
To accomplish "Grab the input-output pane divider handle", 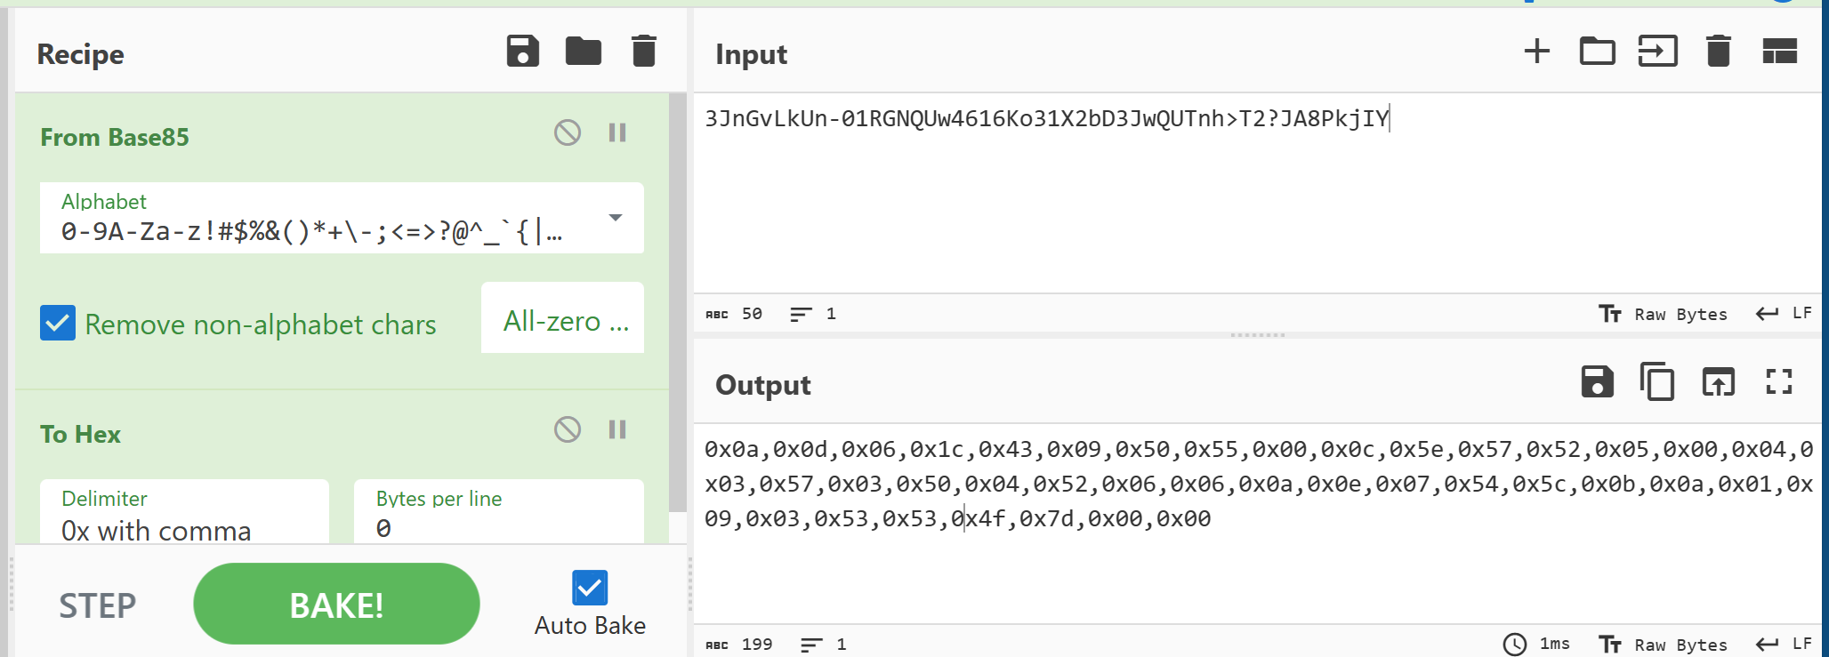I will coord(1257,335).
